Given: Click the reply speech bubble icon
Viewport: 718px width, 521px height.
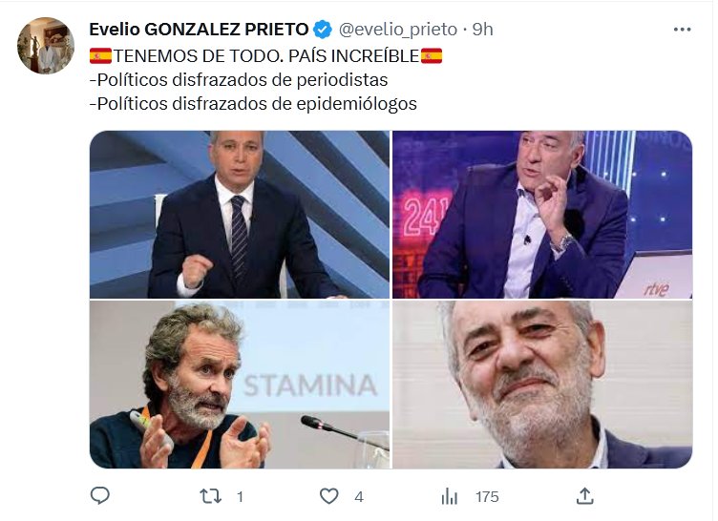Looking at the screenshot, I should point(100,496).
